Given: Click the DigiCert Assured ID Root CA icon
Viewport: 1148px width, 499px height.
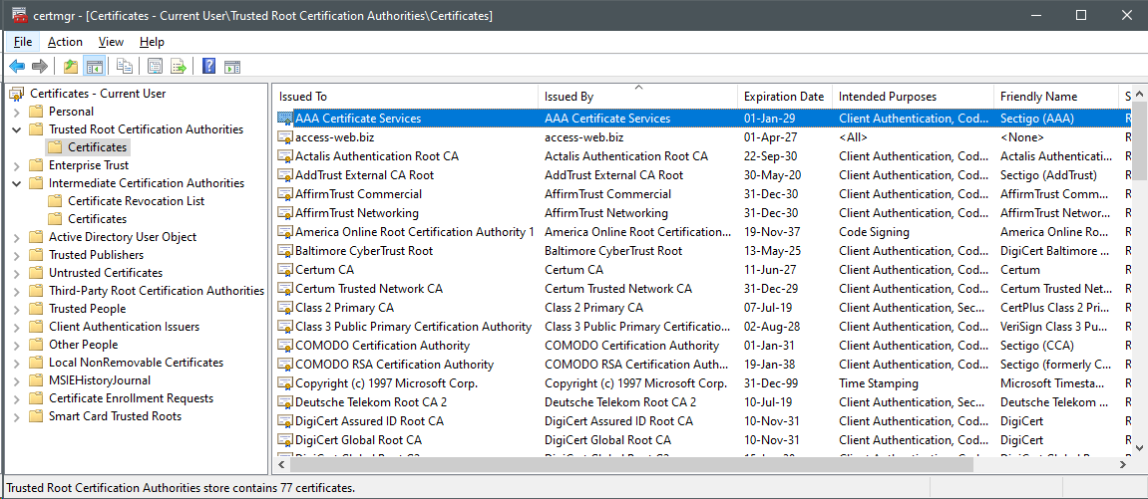Looking at the screenshot, I should pos(285,421).
